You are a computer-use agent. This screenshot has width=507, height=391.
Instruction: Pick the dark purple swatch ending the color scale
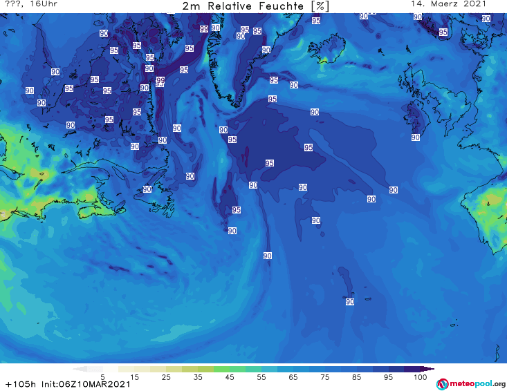coord(427,369)
